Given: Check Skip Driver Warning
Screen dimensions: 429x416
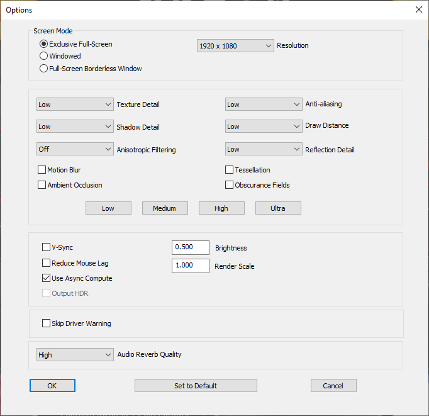Looking at the screenshot, I should click(x=46, y=323).
